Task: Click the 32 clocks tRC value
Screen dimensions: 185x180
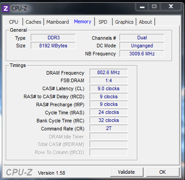Action: tap(109, 120)
